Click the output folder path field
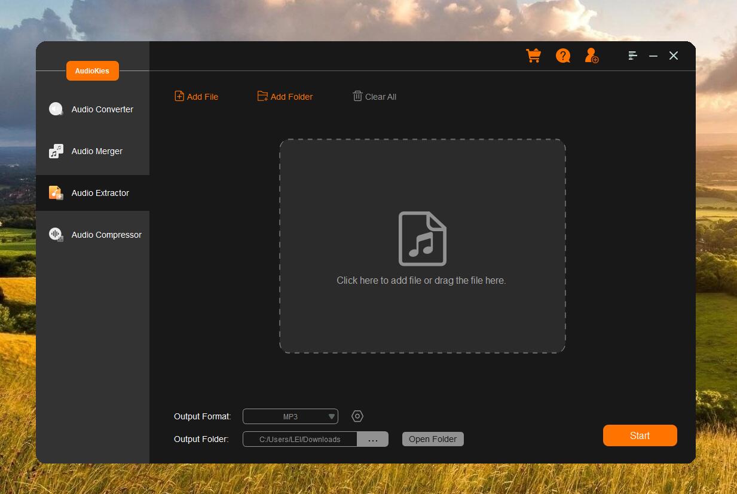 pyautogui.click(x=299, y=439)
